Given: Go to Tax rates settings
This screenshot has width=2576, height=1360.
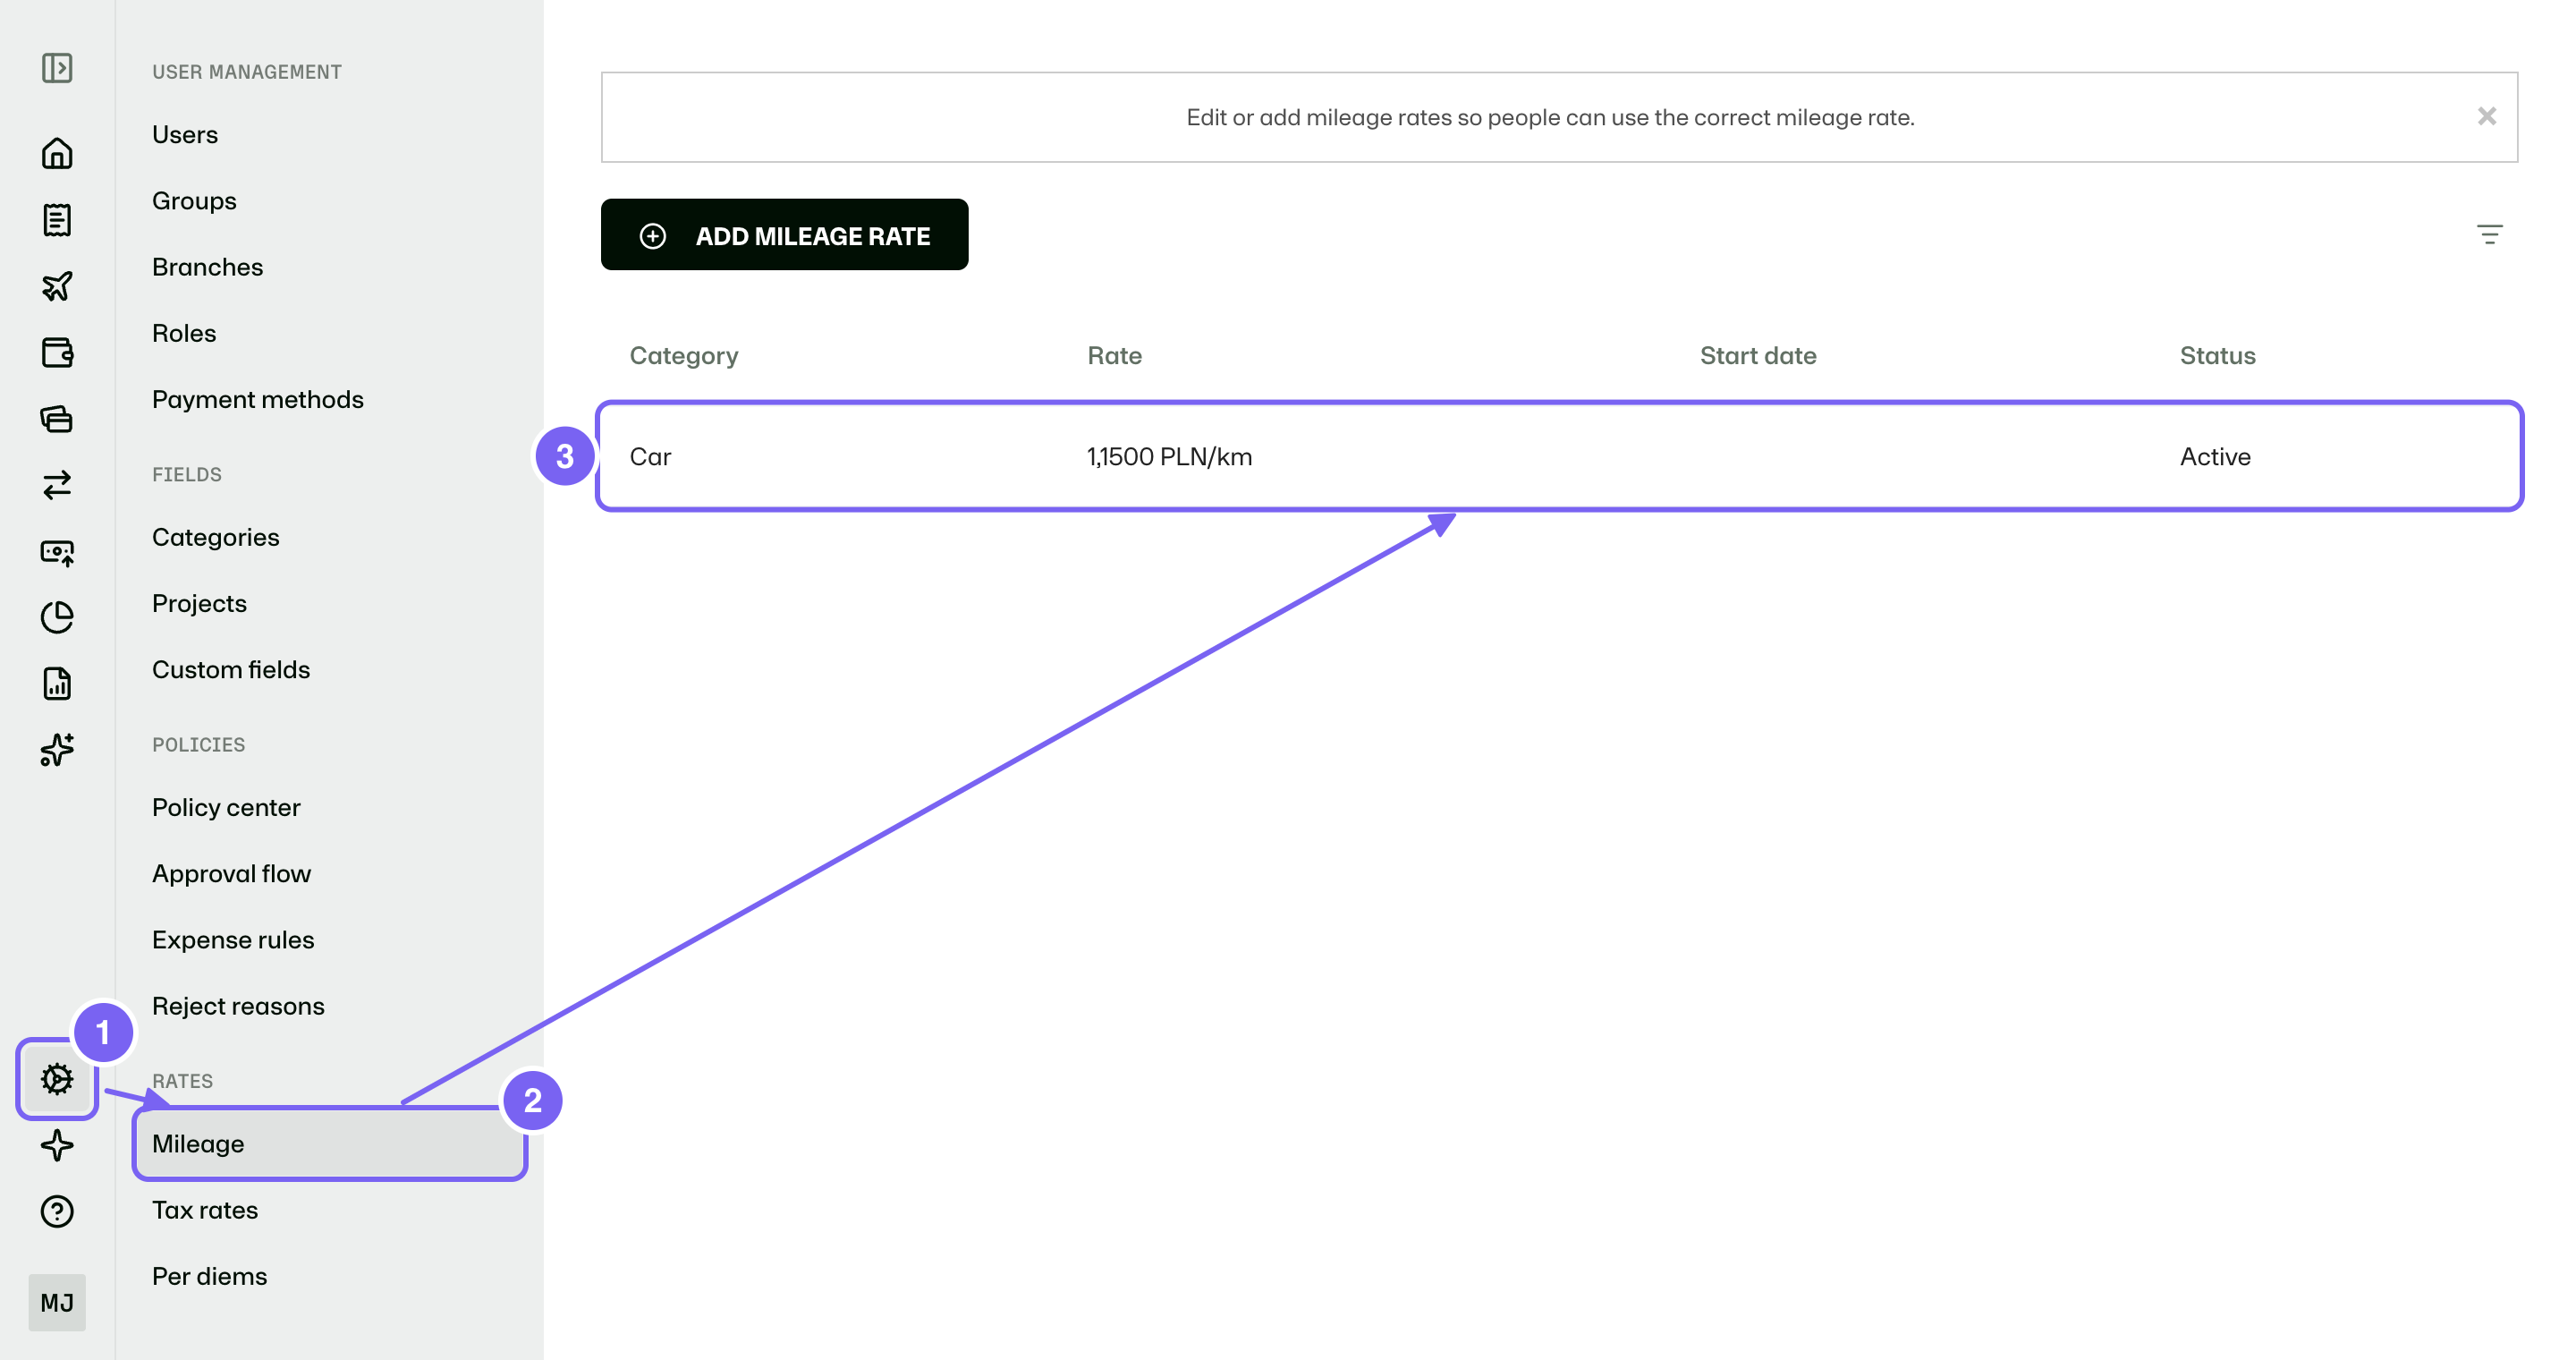Looking at the screenshot, I should 205,1210.
